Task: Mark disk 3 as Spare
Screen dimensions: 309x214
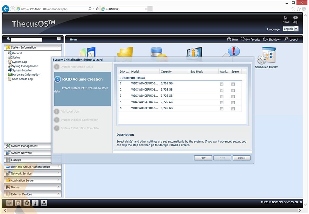Action: tap(233, 96)
